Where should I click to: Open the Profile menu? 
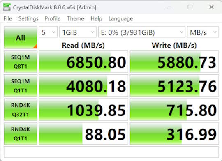(53, 18)
